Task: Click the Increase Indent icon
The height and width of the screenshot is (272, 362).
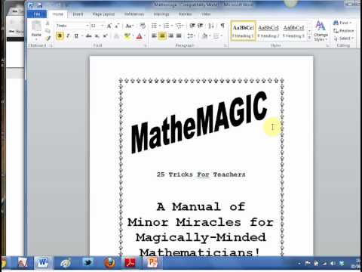Action: [201, 26]
